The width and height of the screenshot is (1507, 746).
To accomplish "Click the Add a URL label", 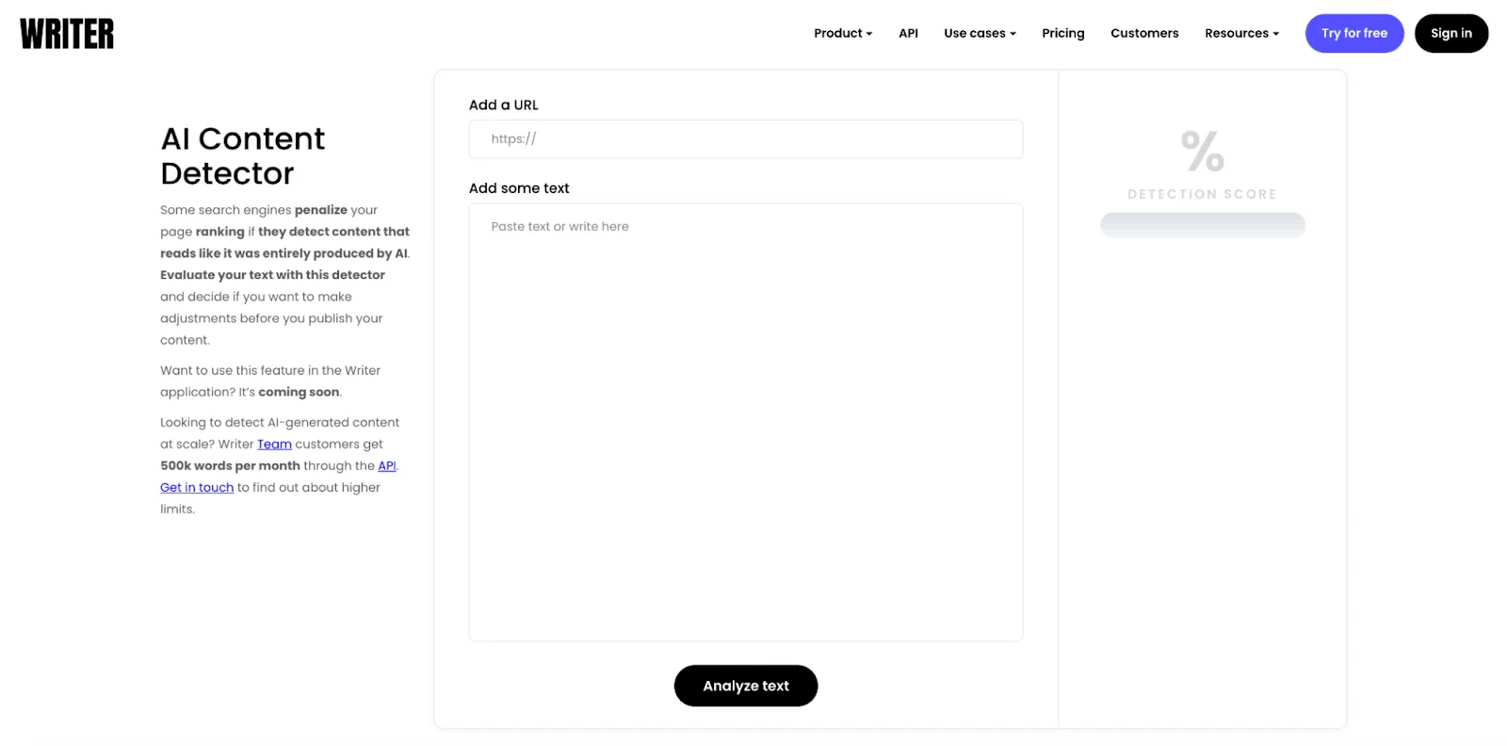I will point(504,105).
